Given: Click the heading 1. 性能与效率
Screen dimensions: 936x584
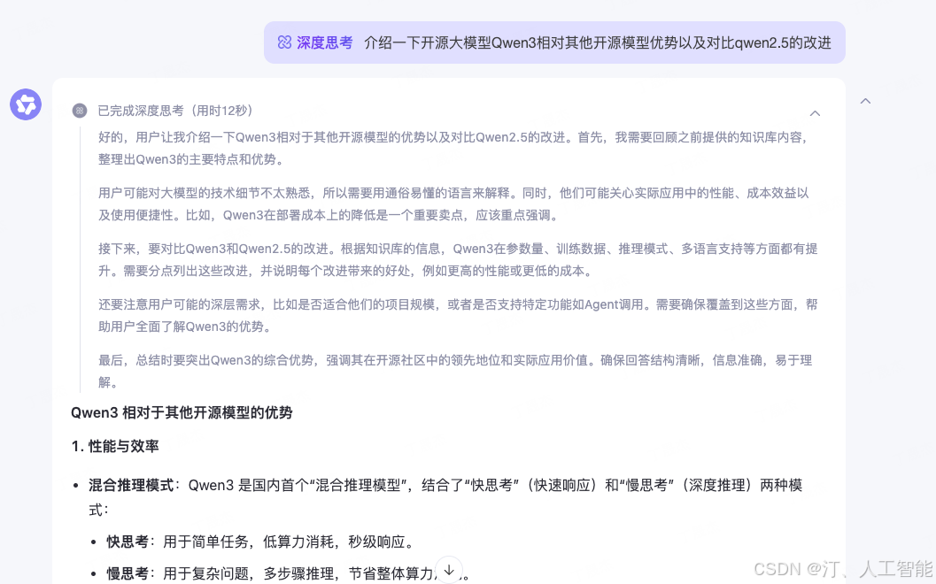Looking at the screenshot, I should (114, 446).
